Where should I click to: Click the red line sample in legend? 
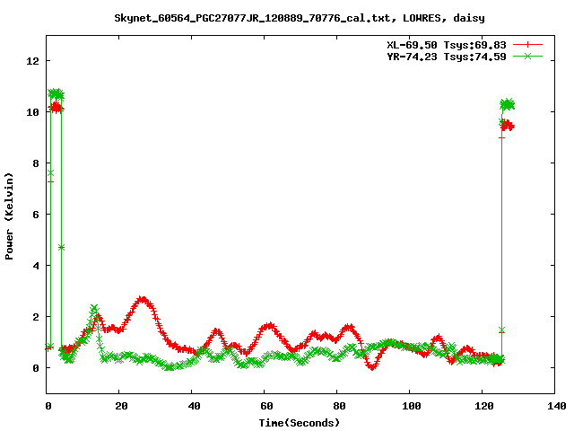tap(527, 45)
